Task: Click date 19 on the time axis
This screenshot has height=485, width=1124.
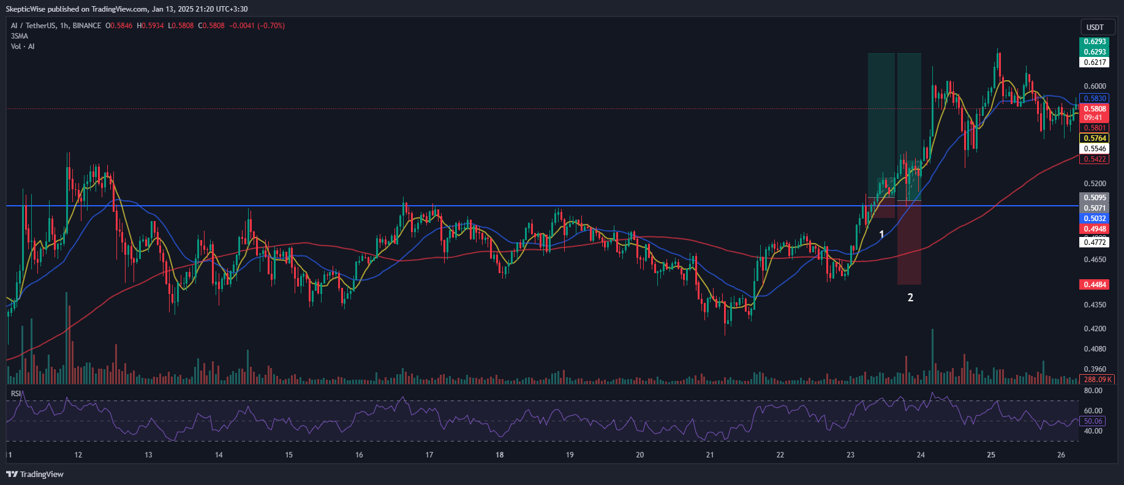Action: coord(570,455)
